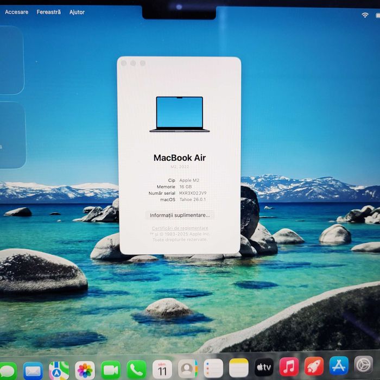Open the yellow Notes app in Dock

(239, 368)
